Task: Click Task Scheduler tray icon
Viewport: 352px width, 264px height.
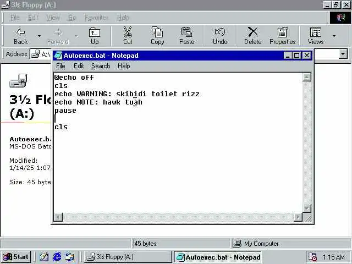Action: point(312,257)
